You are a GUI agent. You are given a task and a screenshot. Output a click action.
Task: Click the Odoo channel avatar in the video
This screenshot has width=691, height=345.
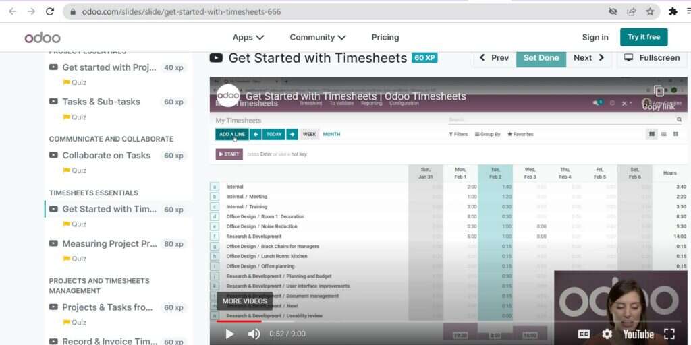click(x=228, y=96)
